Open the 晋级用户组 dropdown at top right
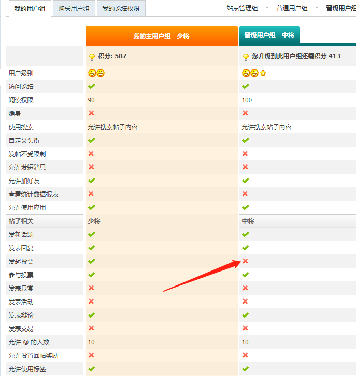356x376 pixels. point(340,8)
